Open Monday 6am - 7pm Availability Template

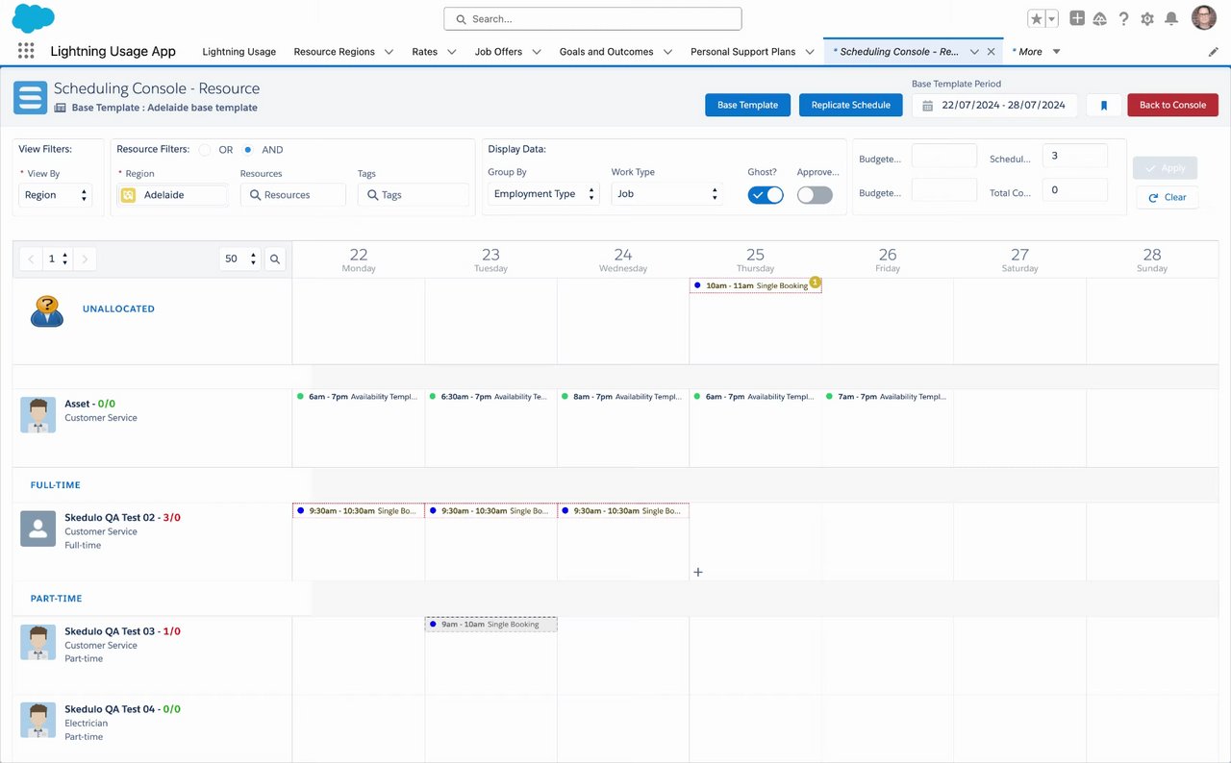(x=358, y=396)
